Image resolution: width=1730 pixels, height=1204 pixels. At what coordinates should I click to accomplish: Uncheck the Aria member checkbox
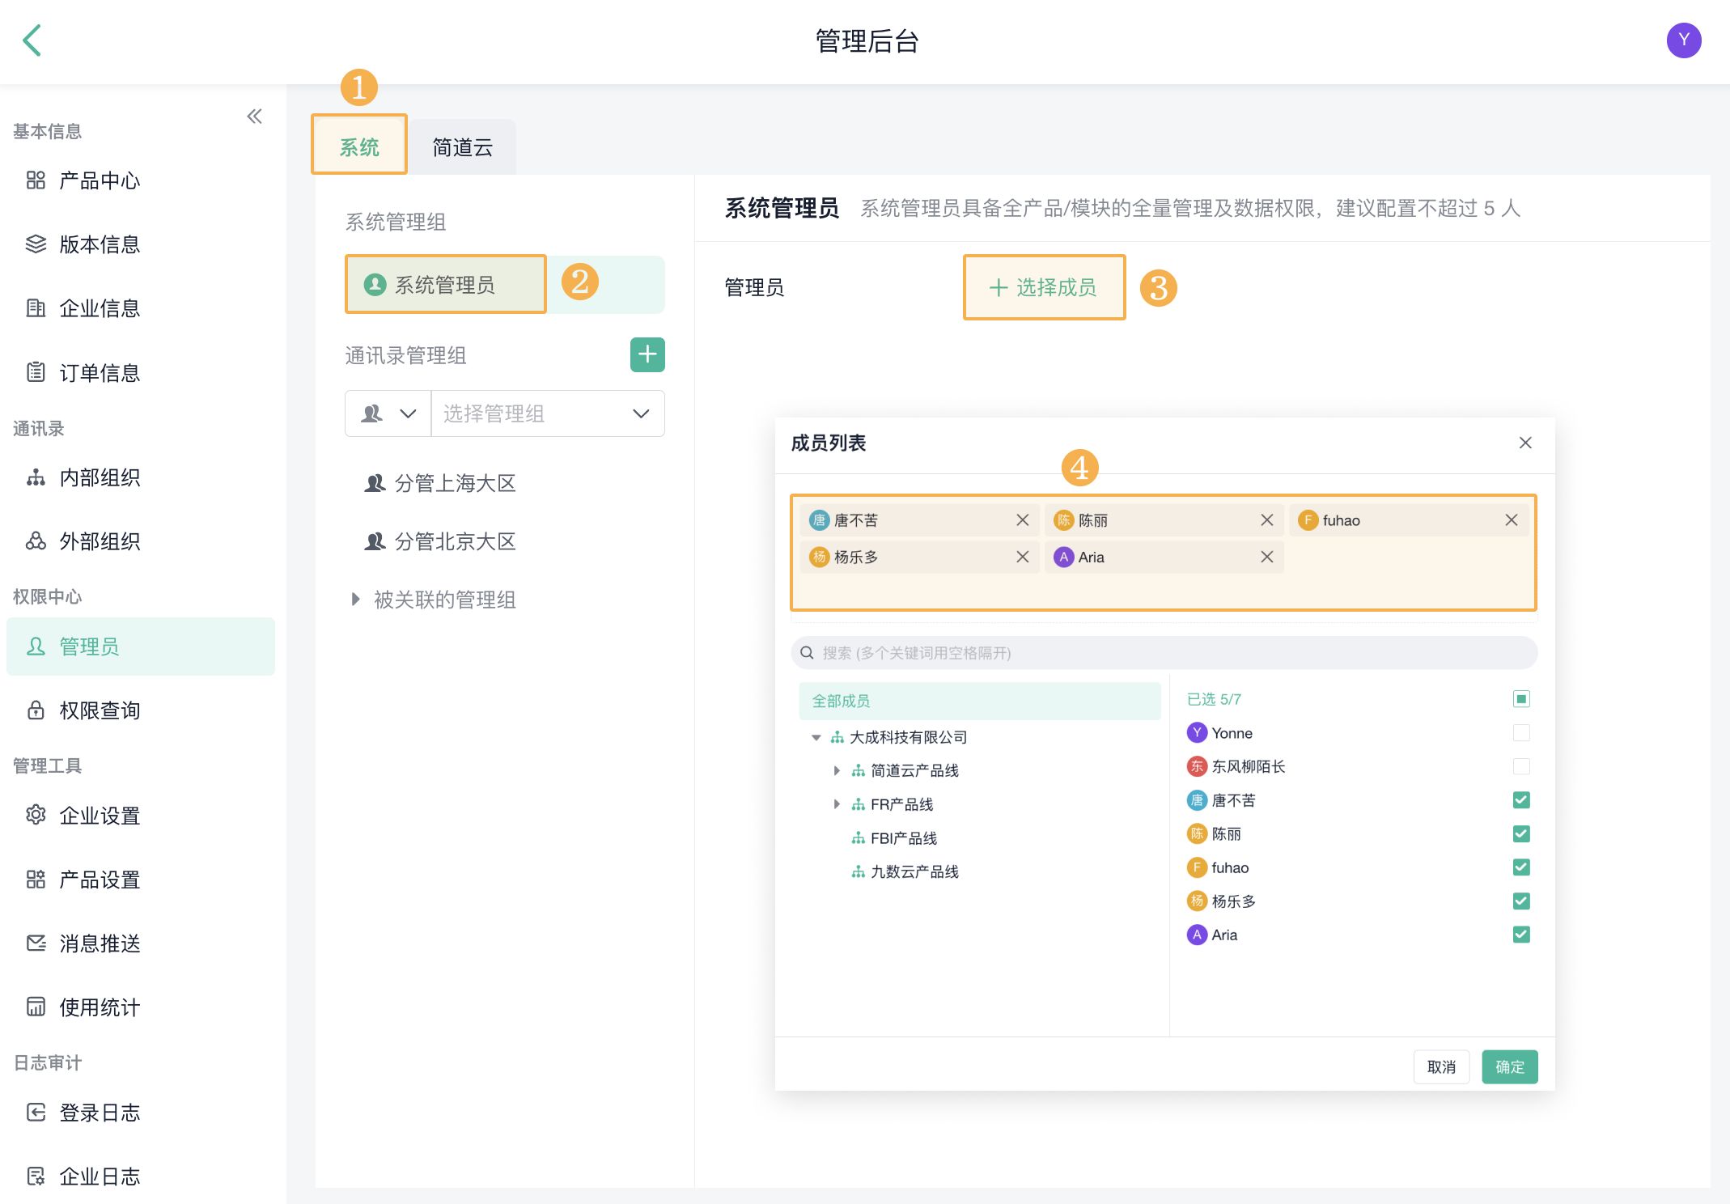point(1520,935)
